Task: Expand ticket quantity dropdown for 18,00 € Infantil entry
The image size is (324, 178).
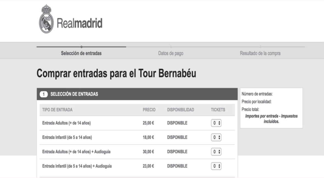Action: [216, 137]
